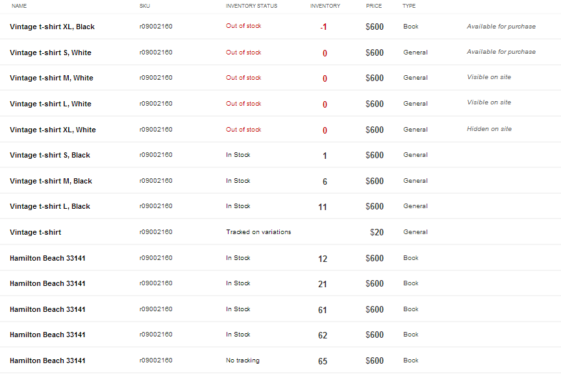Select the inventory count of 65
This screenshot has width=561, height=378.
323,361
